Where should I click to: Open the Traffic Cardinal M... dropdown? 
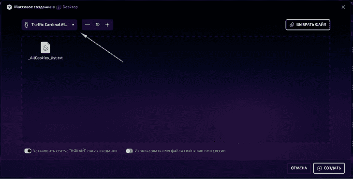coord(49,25)
